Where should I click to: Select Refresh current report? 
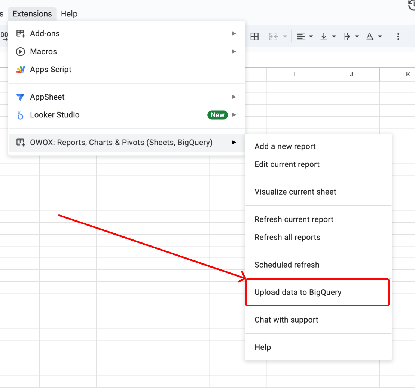click(318, 219)
